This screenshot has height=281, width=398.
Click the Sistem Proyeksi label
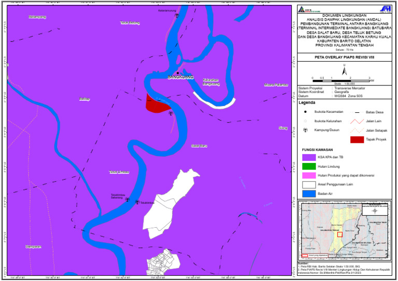tap(311, 88)
